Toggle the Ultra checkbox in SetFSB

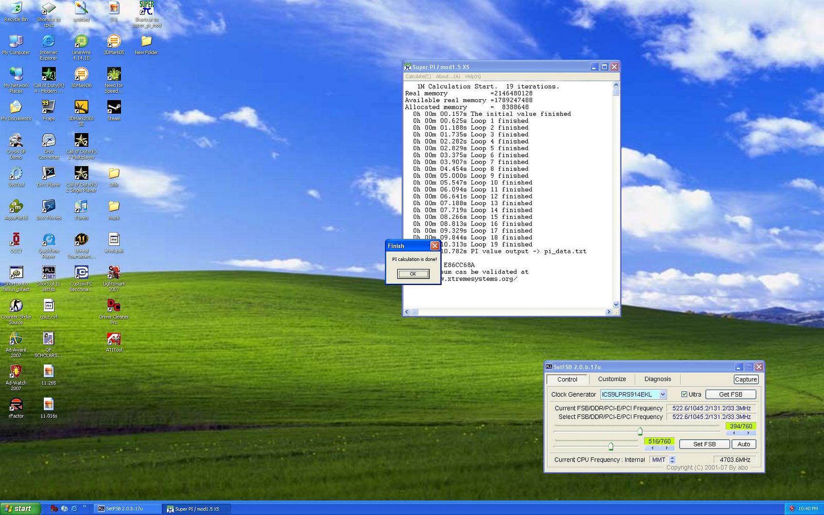point(684,394)
